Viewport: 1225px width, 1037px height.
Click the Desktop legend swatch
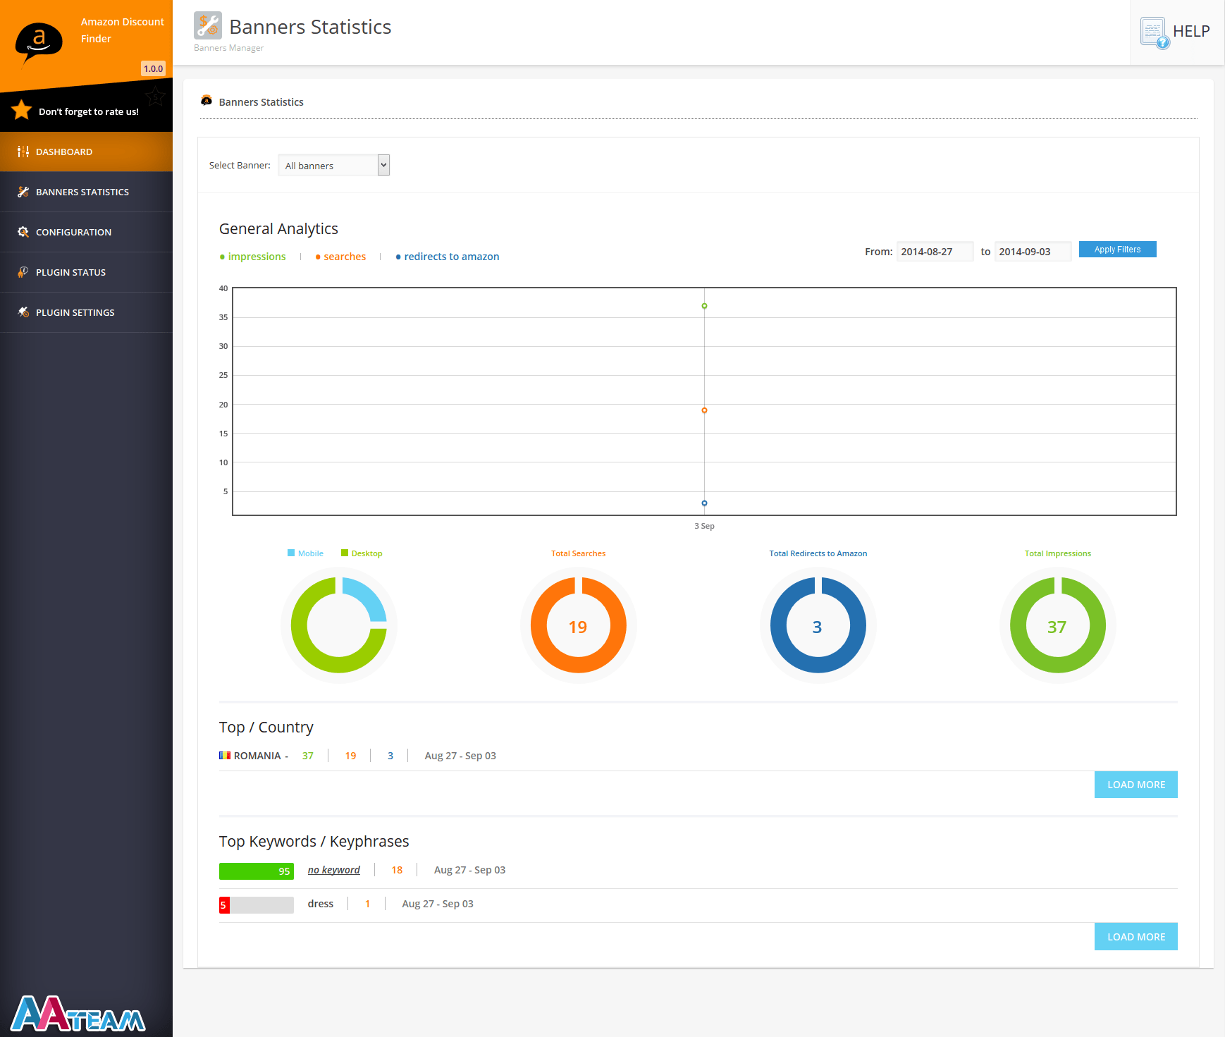[345, 553]
